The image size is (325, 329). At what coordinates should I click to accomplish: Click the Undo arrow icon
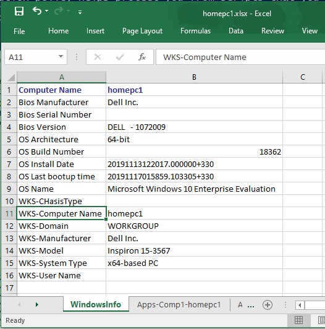37,11
